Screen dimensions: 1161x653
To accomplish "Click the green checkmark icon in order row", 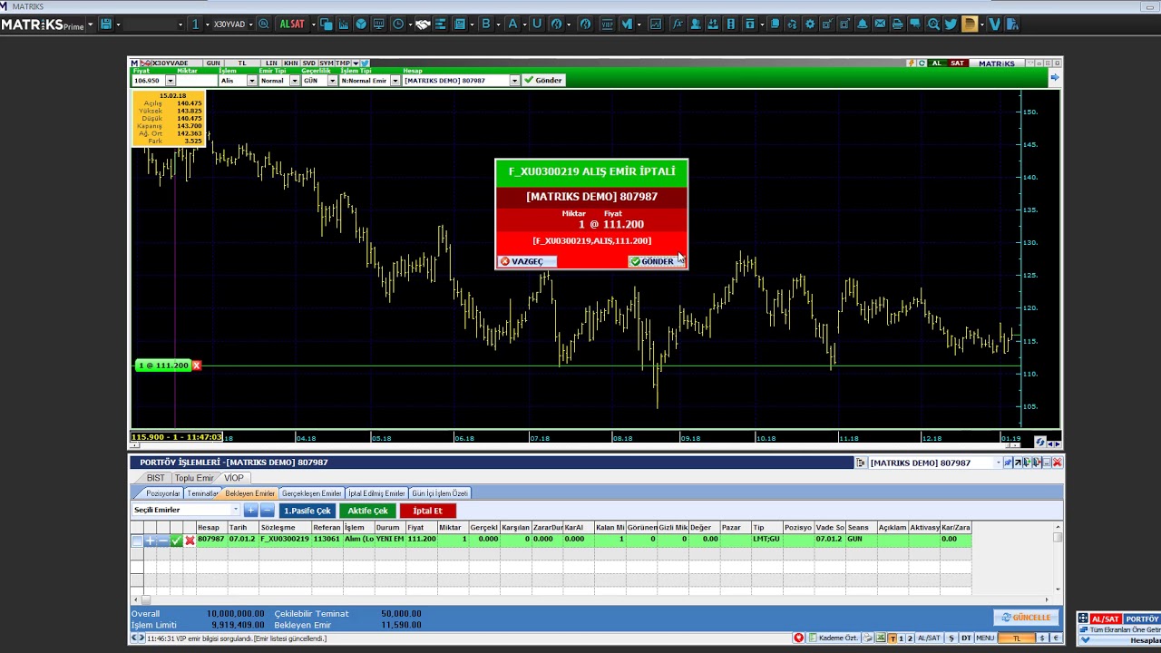I will pos(176,541).
